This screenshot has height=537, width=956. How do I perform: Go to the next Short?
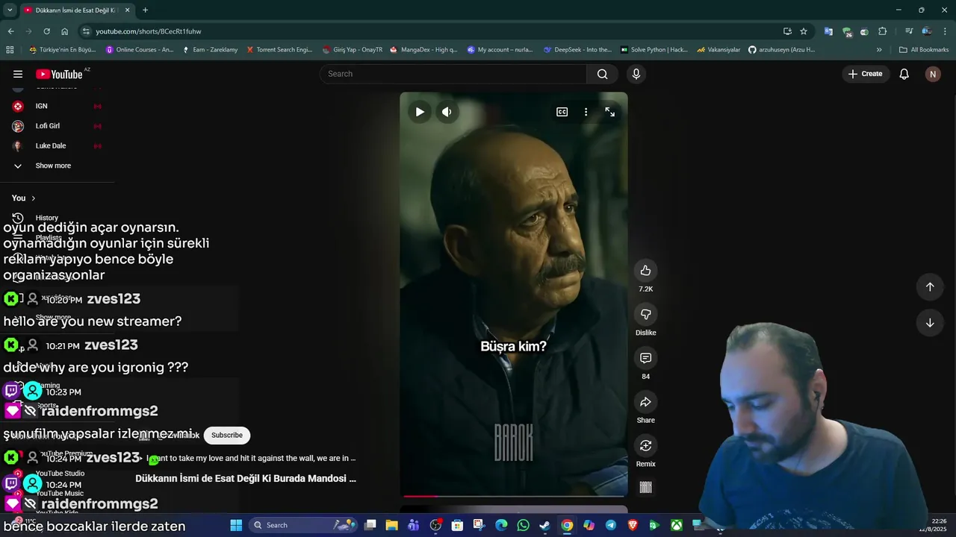(x=930, y=323)
